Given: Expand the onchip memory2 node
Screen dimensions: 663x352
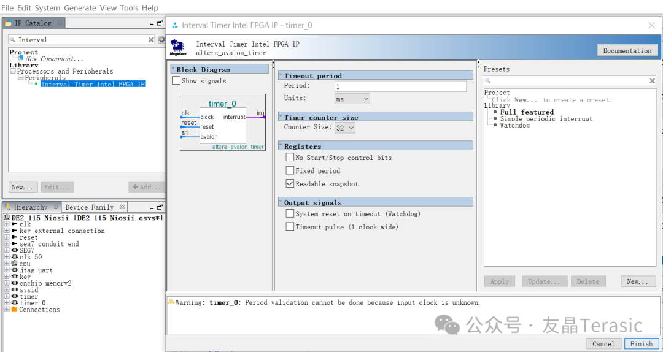Looking at the screenshot, I should tap(7, 283).
